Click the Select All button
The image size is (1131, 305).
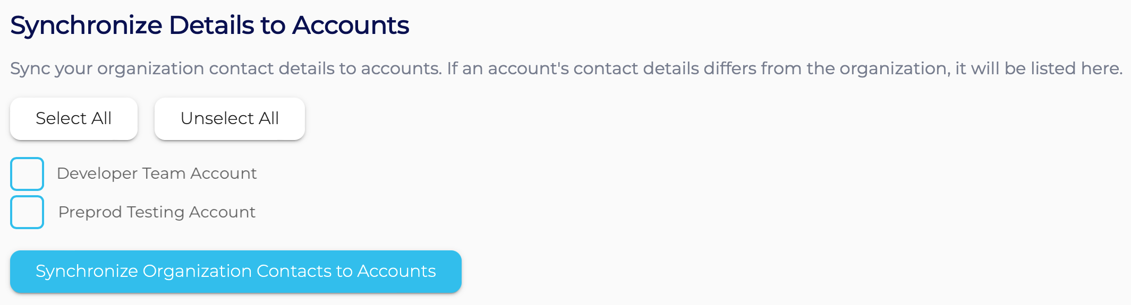[x=74, y=118]
